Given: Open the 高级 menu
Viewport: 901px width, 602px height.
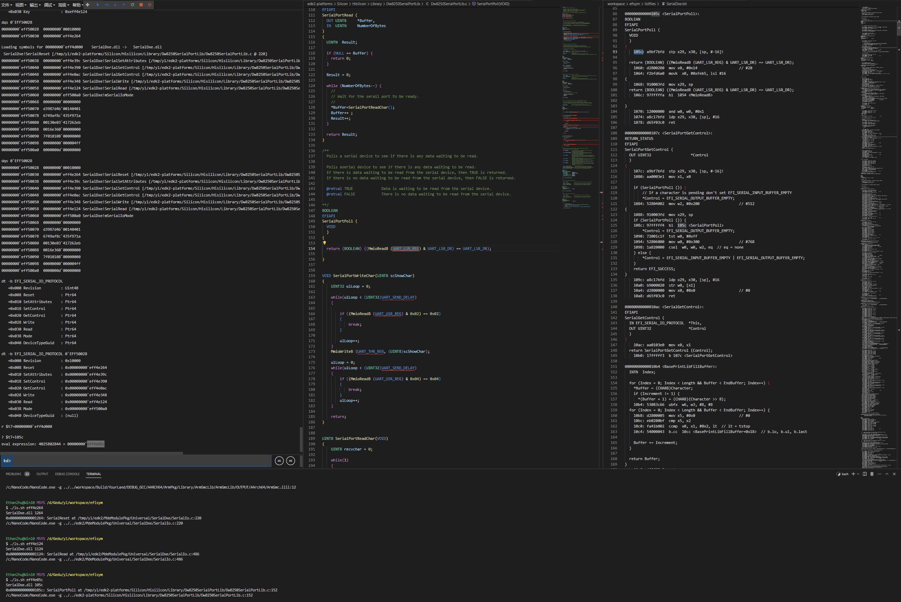Looking at the screenshot, I should pyautogui.click(x=64, y=5).
